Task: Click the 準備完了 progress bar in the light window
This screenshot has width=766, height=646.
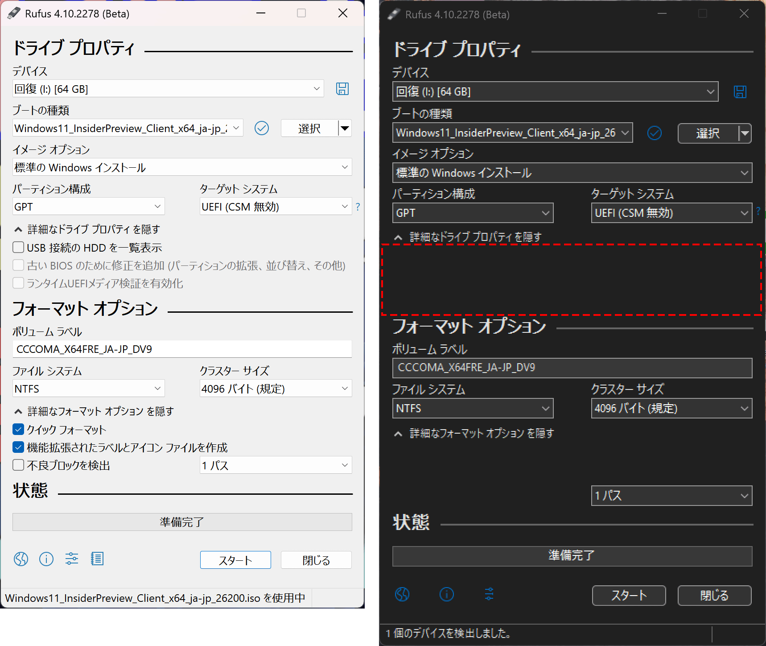Action: pyautogui.click(x=182, y=522)
